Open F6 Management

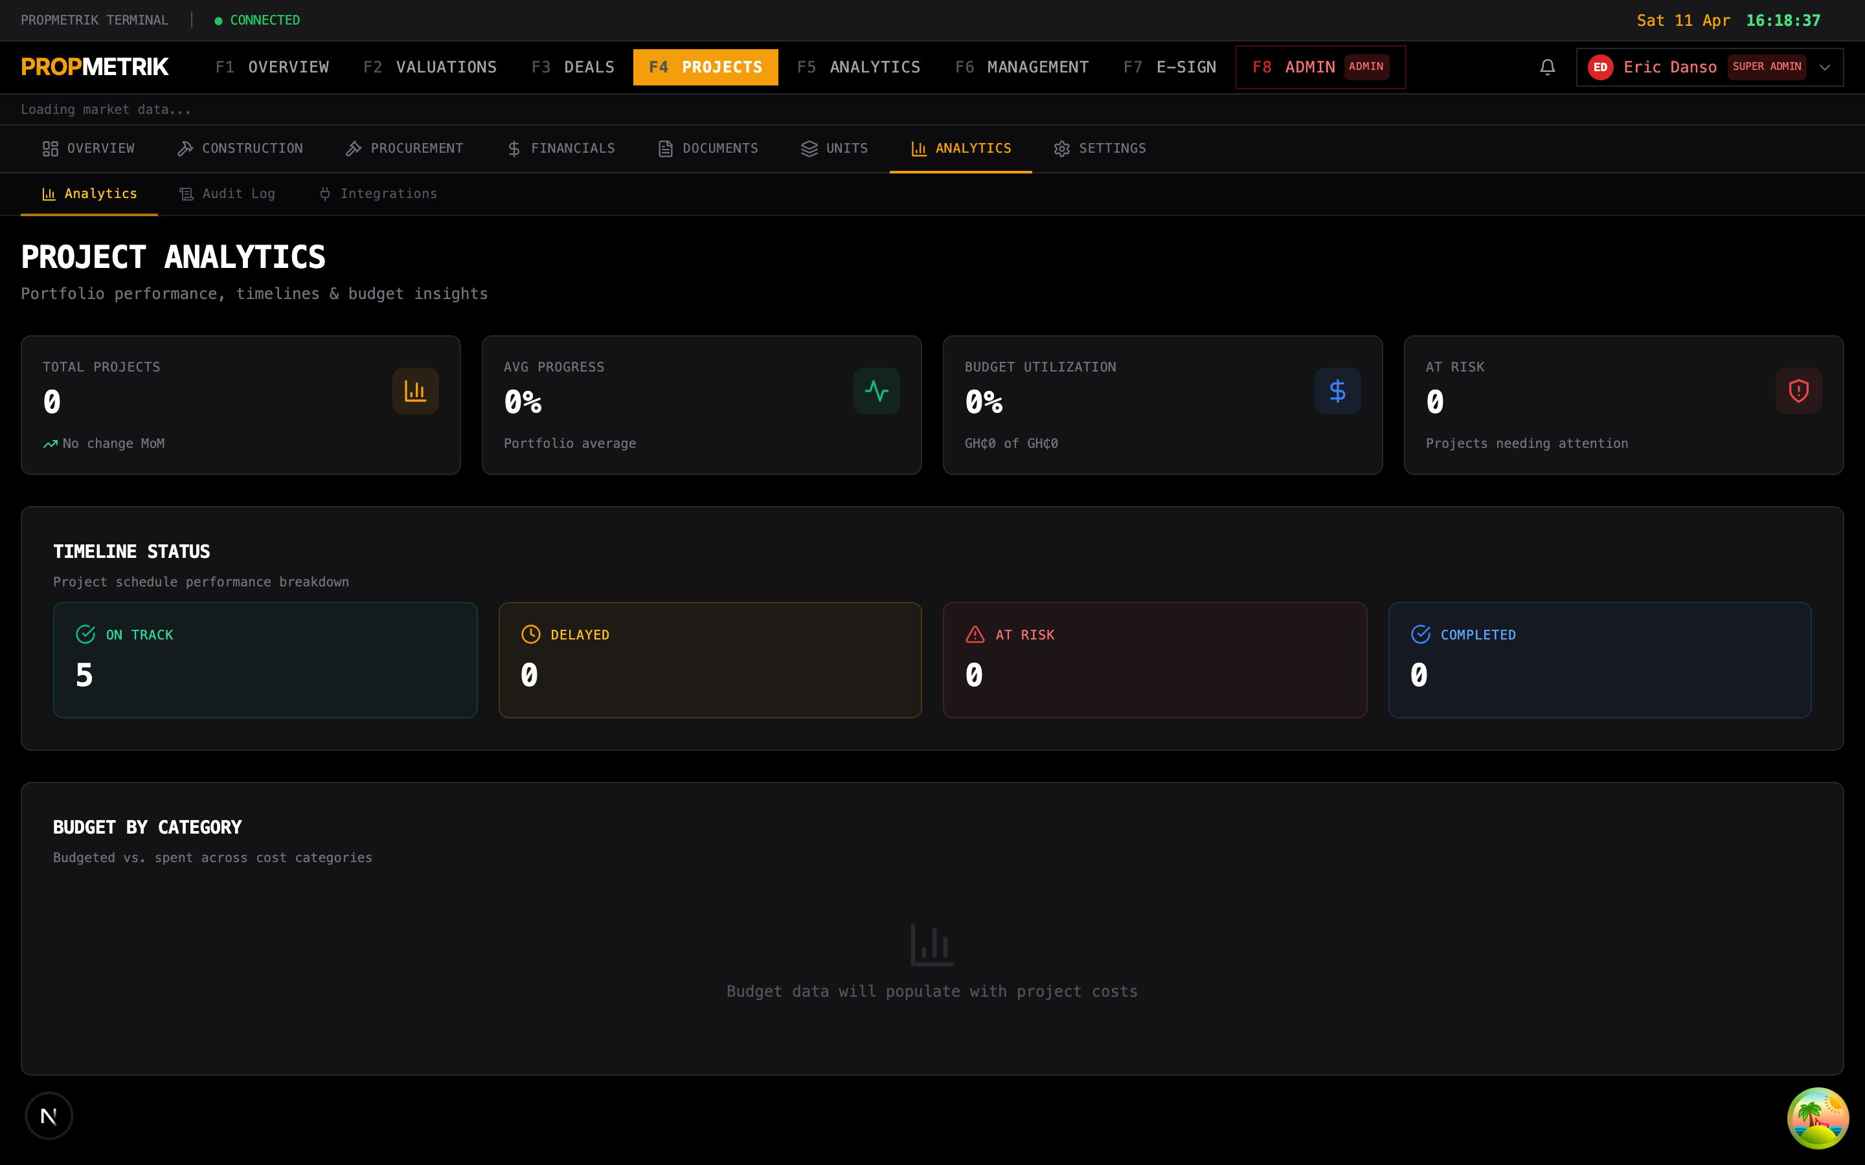pyautogui.click(x=1022, y=67)
